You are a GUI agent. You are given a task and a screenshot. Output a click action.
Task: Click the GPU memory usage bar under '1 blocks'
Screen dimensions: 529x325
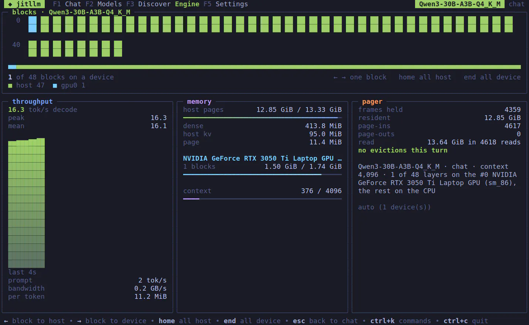point(262,175)
